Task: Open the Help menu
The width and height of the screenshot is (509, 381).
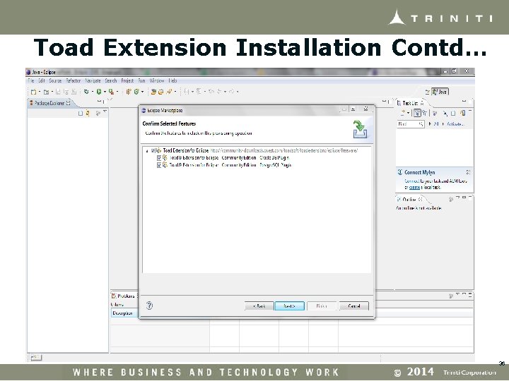Action: [x=172, y=80]
